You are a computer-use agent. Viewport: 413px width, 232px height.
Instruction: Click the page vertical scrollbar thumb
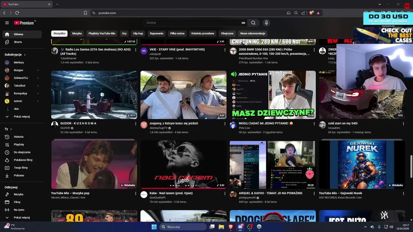point(411,166)
